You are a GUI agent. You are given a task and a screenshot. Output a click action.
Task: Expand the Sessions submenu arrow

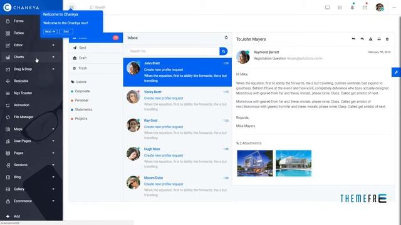(53, 165)
